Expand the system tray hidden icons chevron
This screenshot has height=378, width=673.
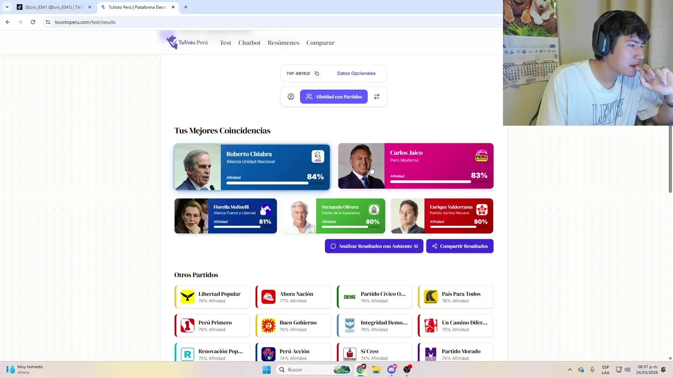(569, 370)
